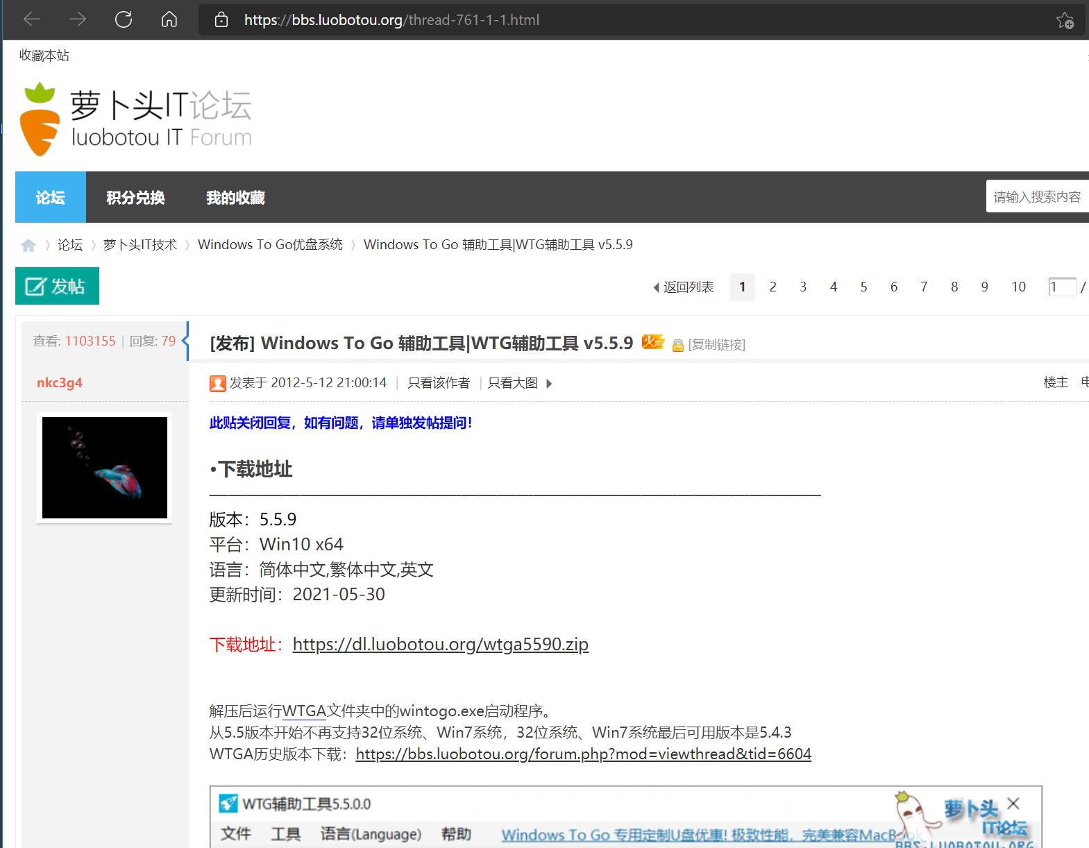Click thread title Windows To Go 辅助工具
Screen dimensions: 1089x848
[421, 343]
